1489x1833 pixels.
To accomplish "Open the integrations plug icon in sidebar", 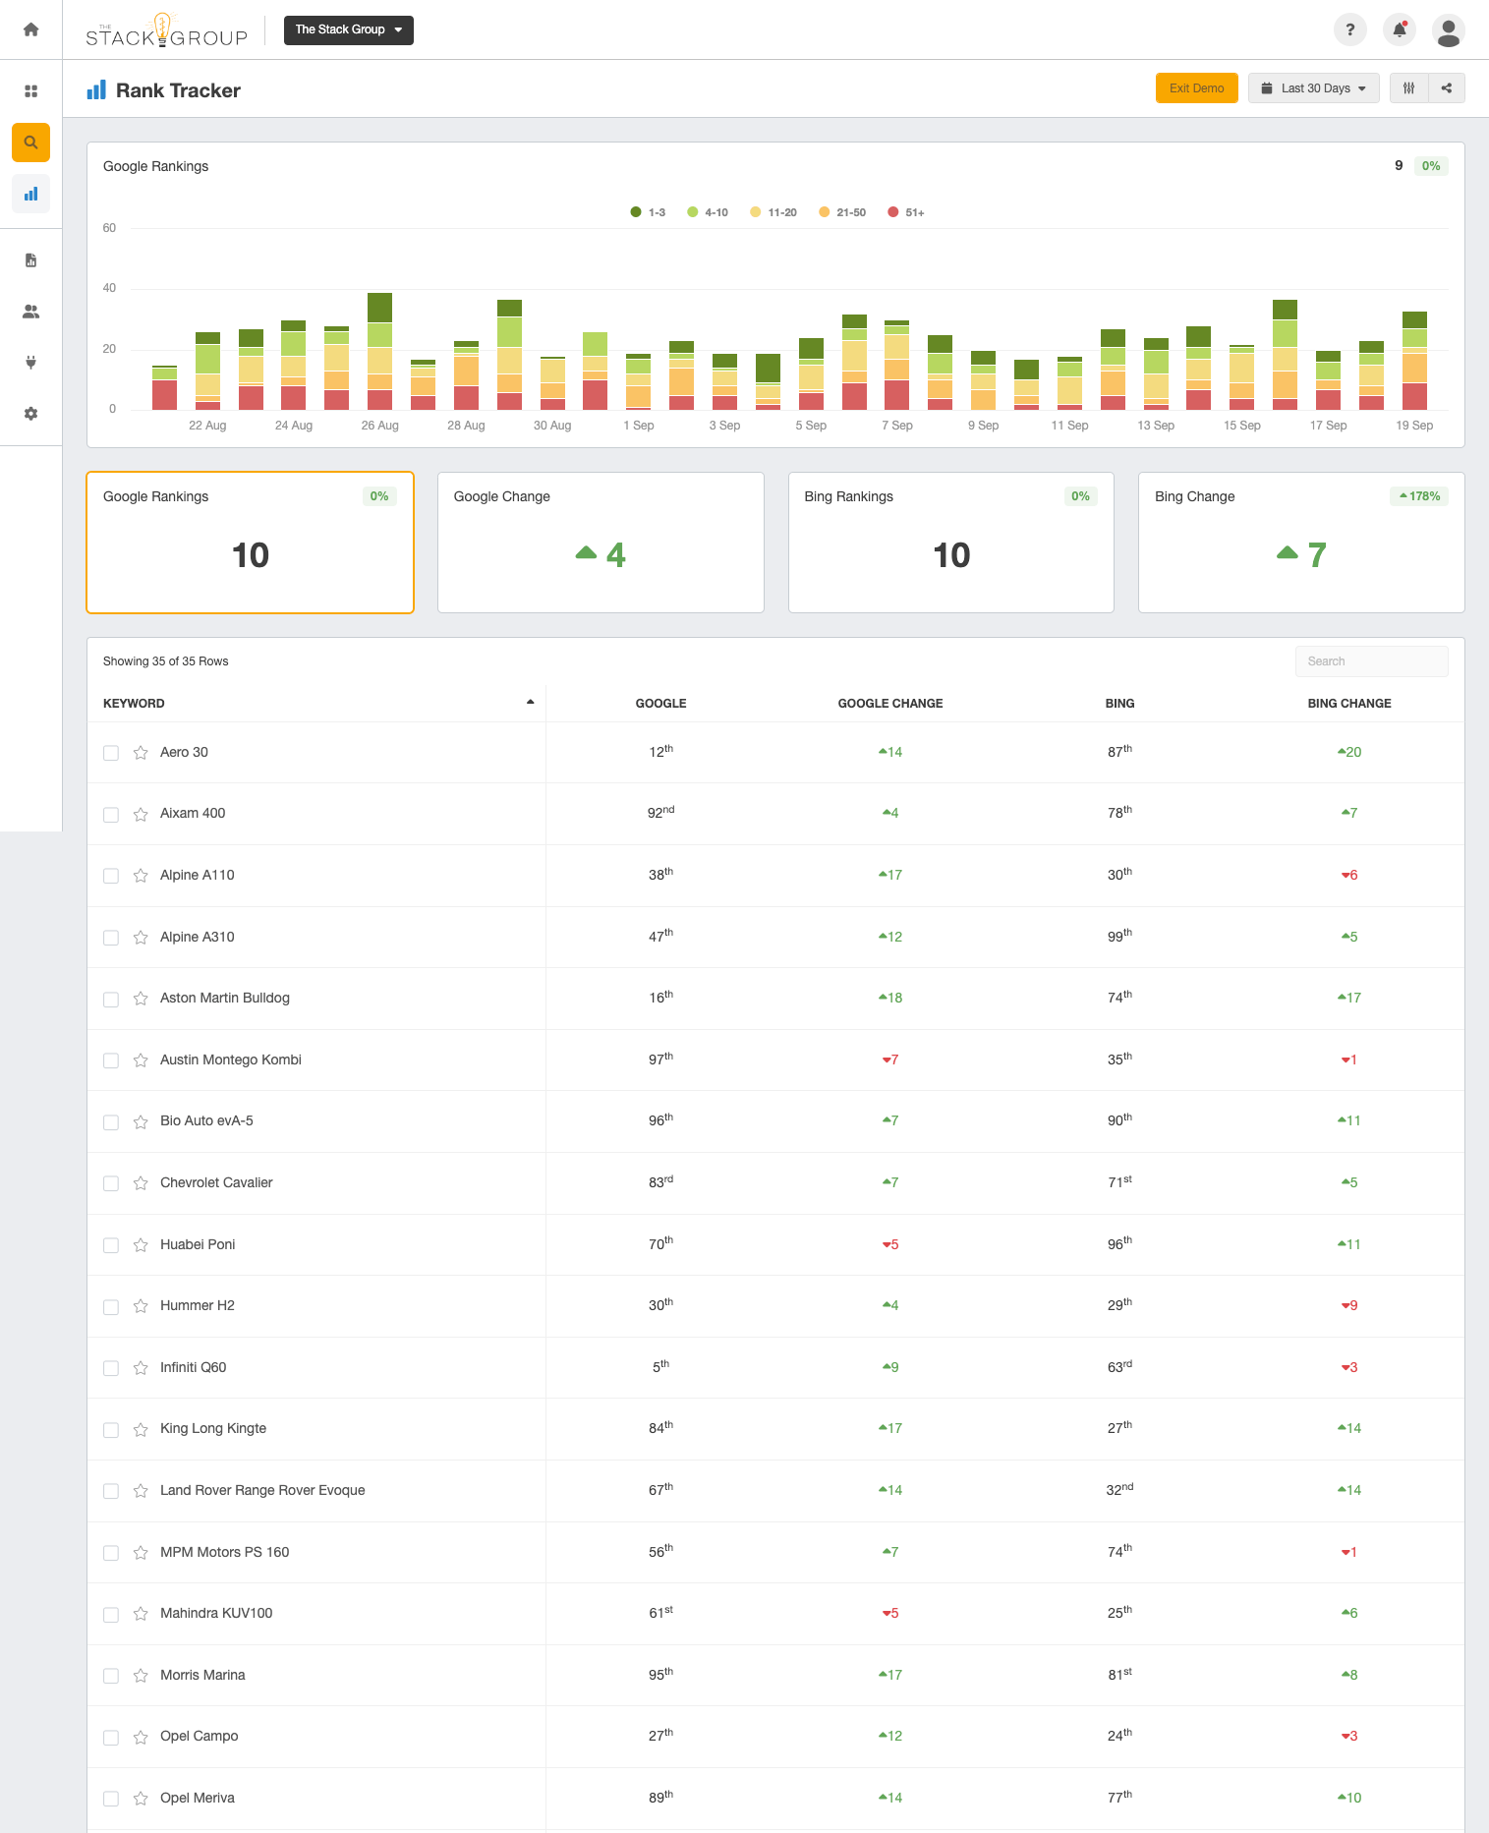I will (30, 363).
